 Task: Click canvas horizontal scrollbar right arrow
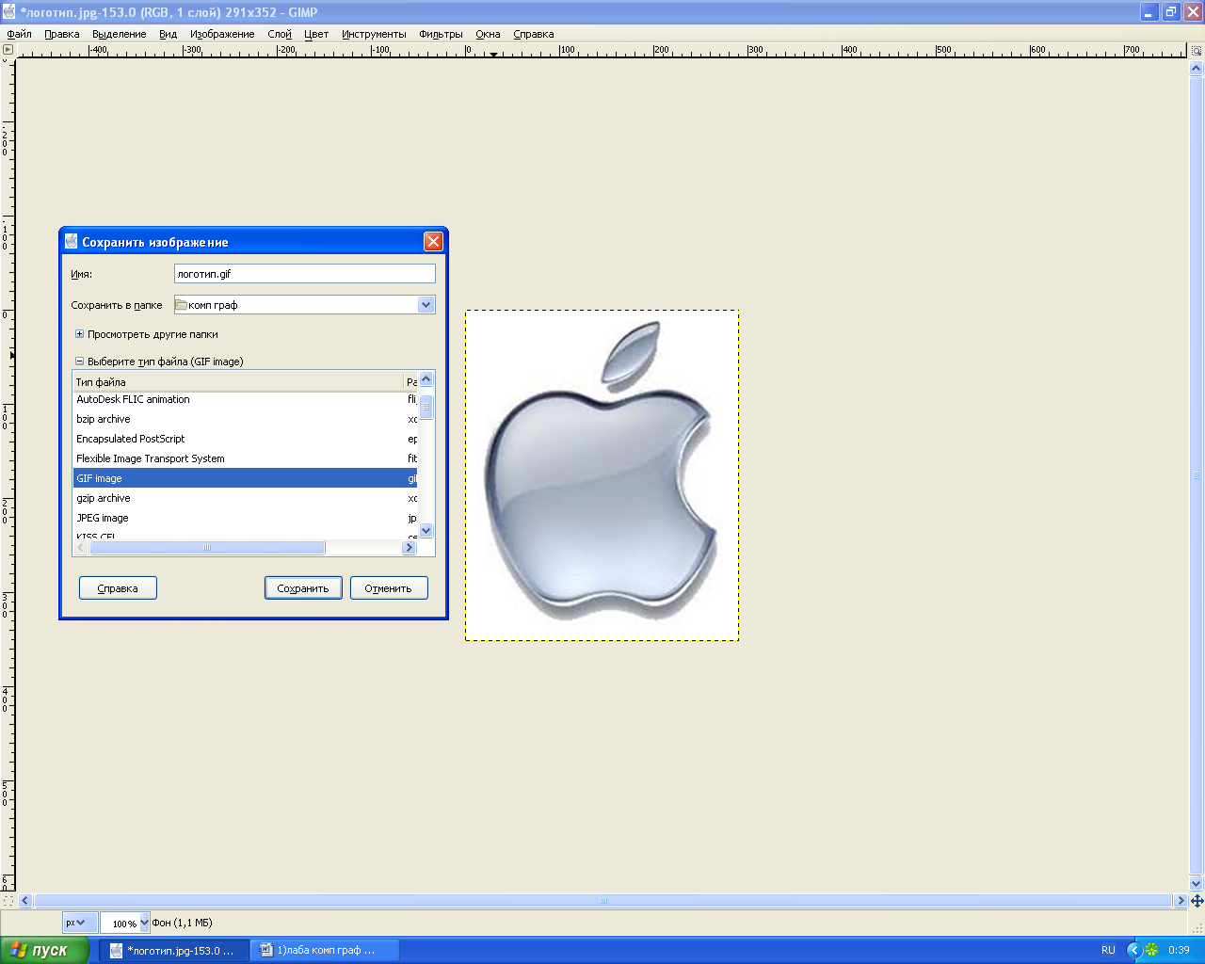click(x=1181, y=901)
